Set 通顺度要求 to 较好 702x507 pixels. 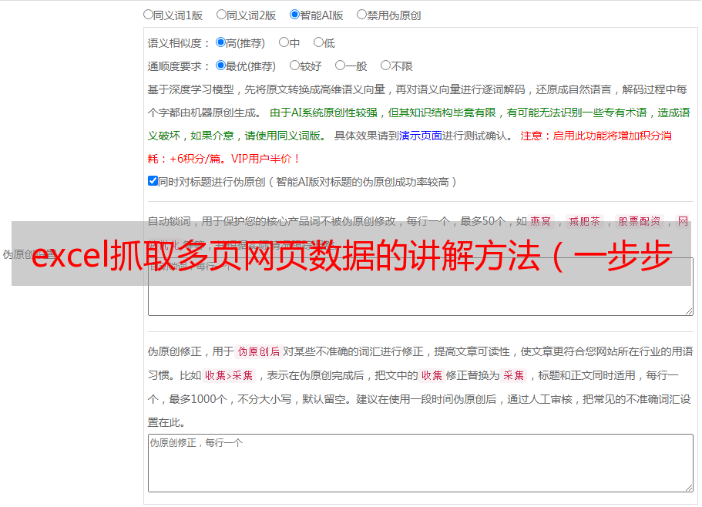coord(294,66)
